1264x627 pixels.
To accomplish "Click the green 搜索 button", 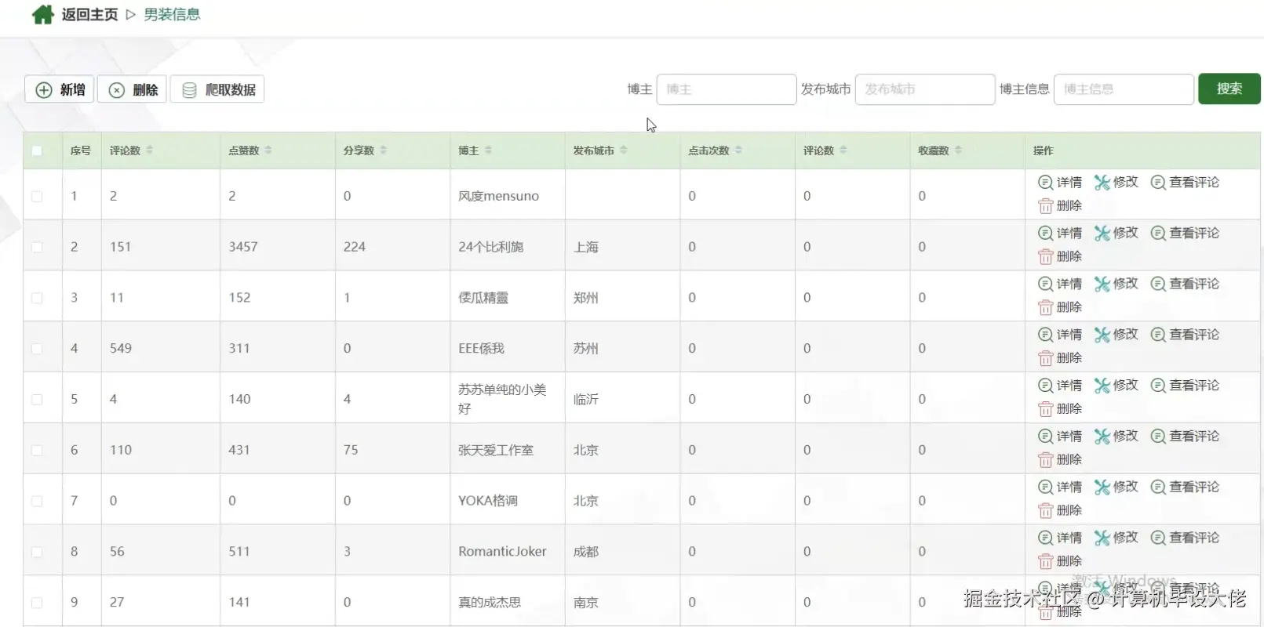I will tap(1229, 89).
